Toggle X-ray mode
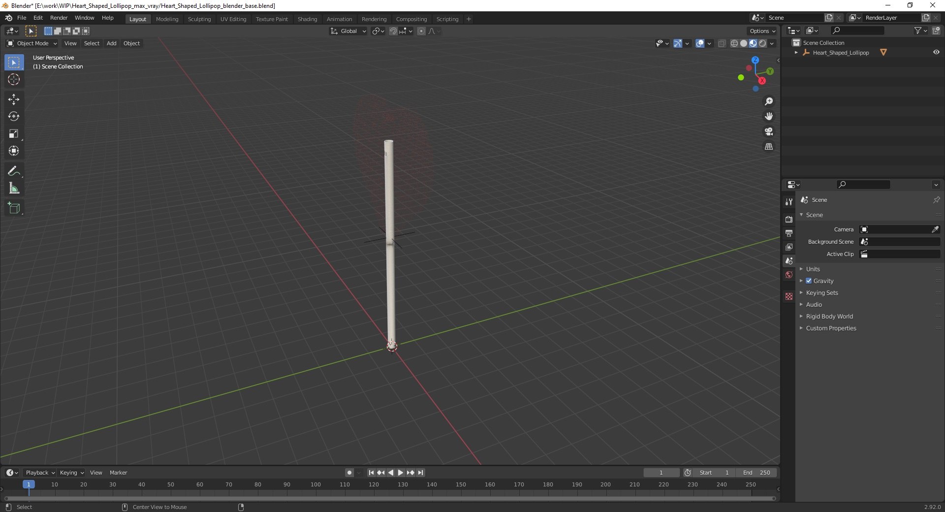 [x=722, y=43]
